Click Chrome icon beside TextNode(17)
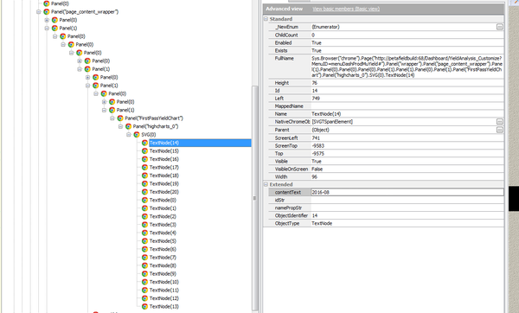This screenshot has height=313, width=519. [x=144, y=168]
